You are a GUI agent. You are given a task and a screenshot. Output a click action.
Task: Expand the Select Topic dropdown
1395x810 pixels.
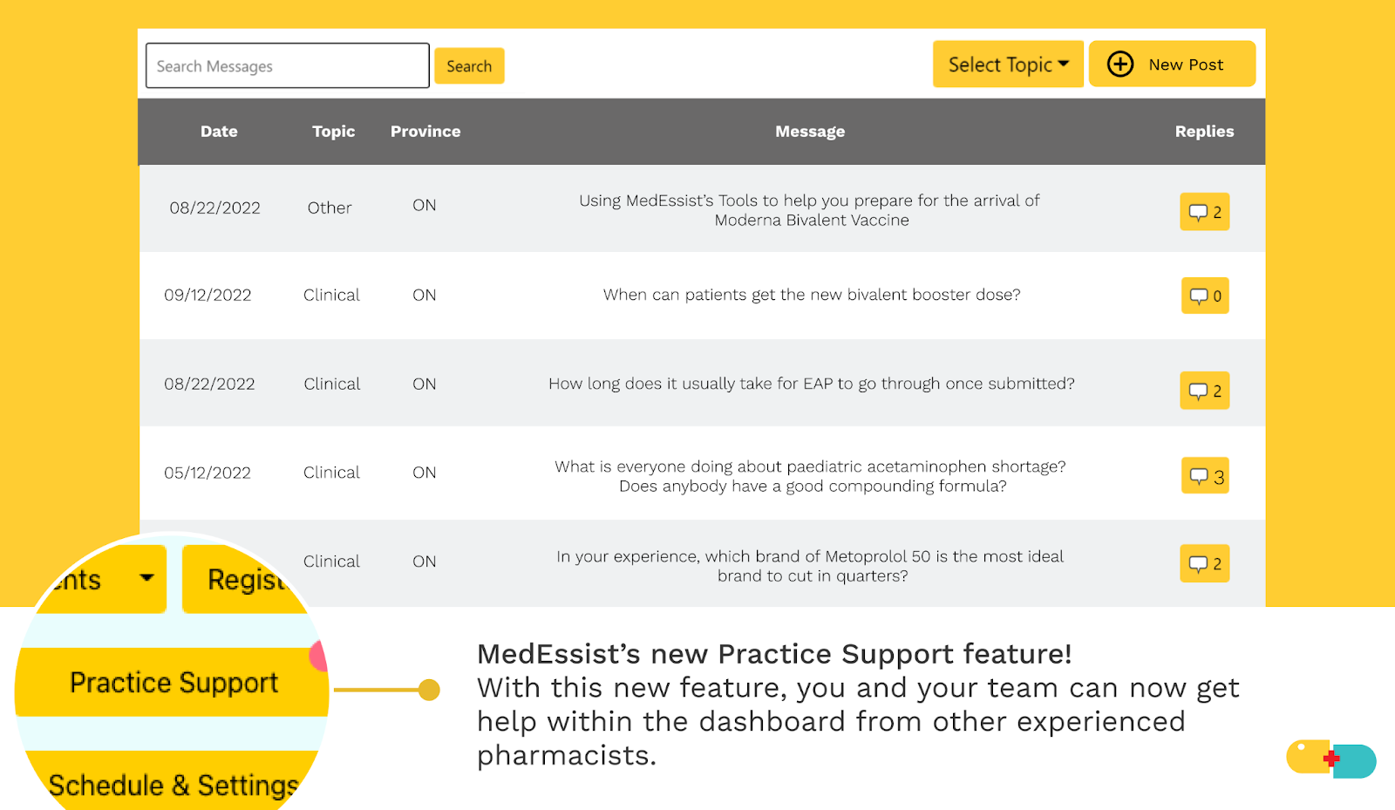(x=1008, y=64)
